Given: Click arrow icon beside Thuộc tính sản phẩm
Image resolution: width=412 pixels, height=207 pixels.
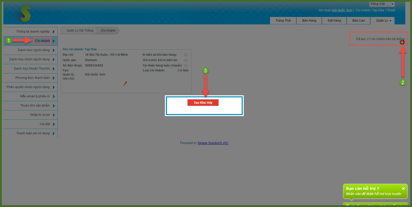Looking at the screenshot, I should (54, 106).
